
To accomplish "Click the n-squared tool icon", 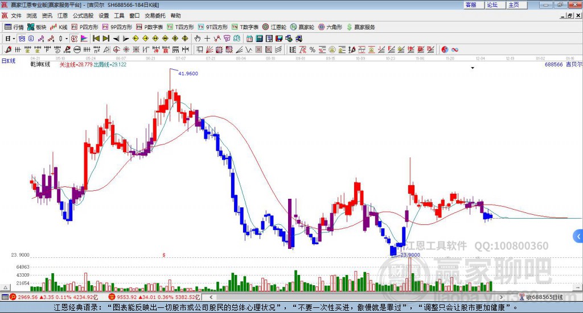I will click(97, 49).
